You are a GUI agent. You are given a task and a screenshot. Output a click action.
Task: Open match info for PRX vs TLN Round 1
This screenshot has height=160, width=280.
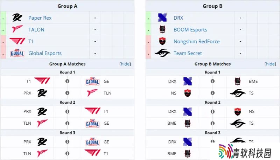click(67, 93)
